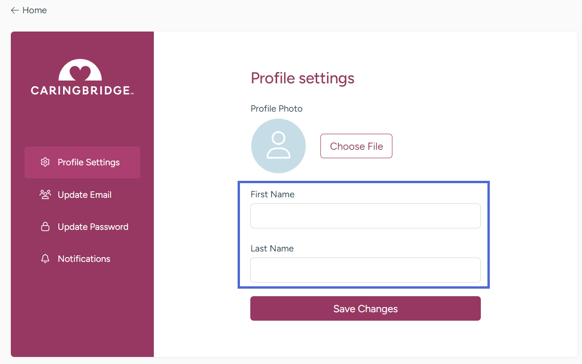Click the Profile settings page heading
Image resolution: width=582 pixels, height=364 pixels.
303,78
